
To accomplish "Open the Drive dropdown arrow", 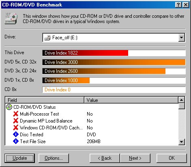I will [x=181, y=38].
